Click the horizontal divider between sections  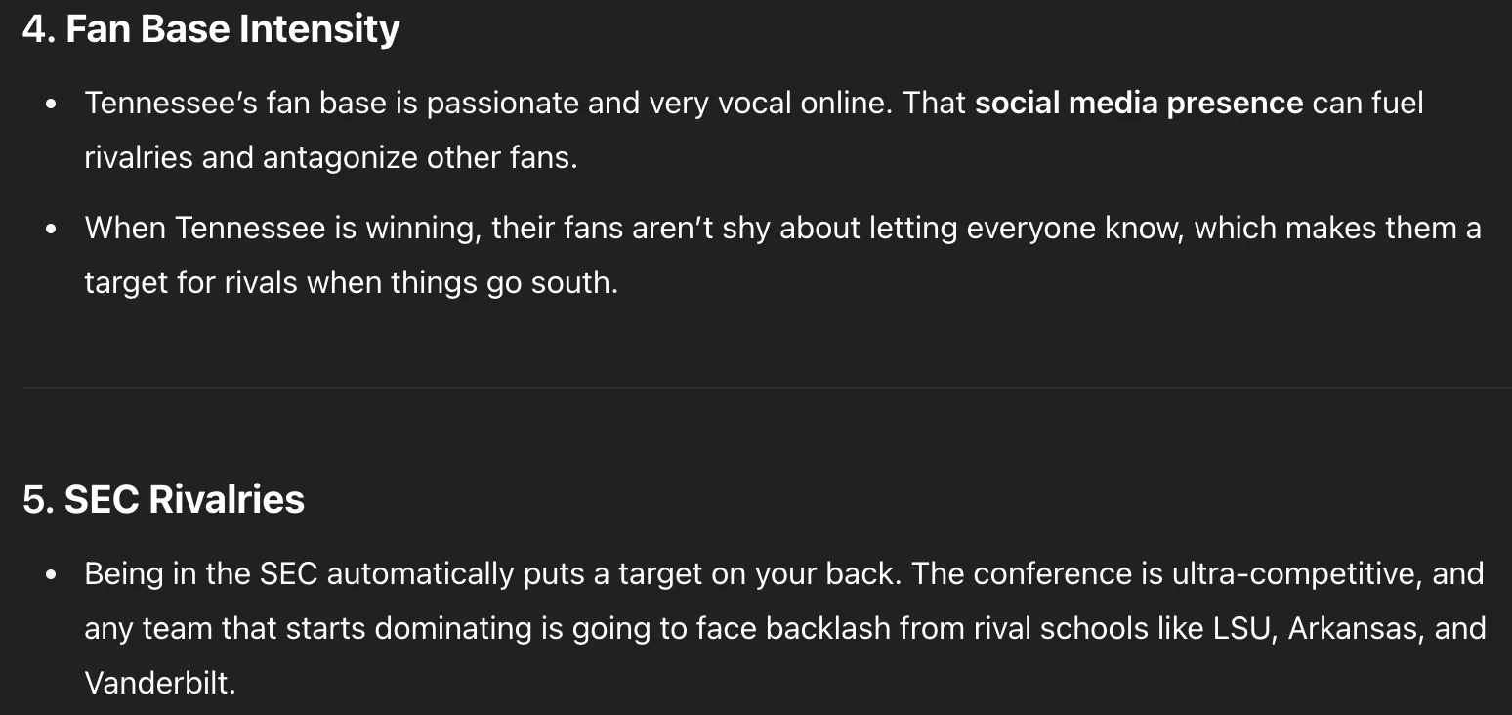point(767,388)
